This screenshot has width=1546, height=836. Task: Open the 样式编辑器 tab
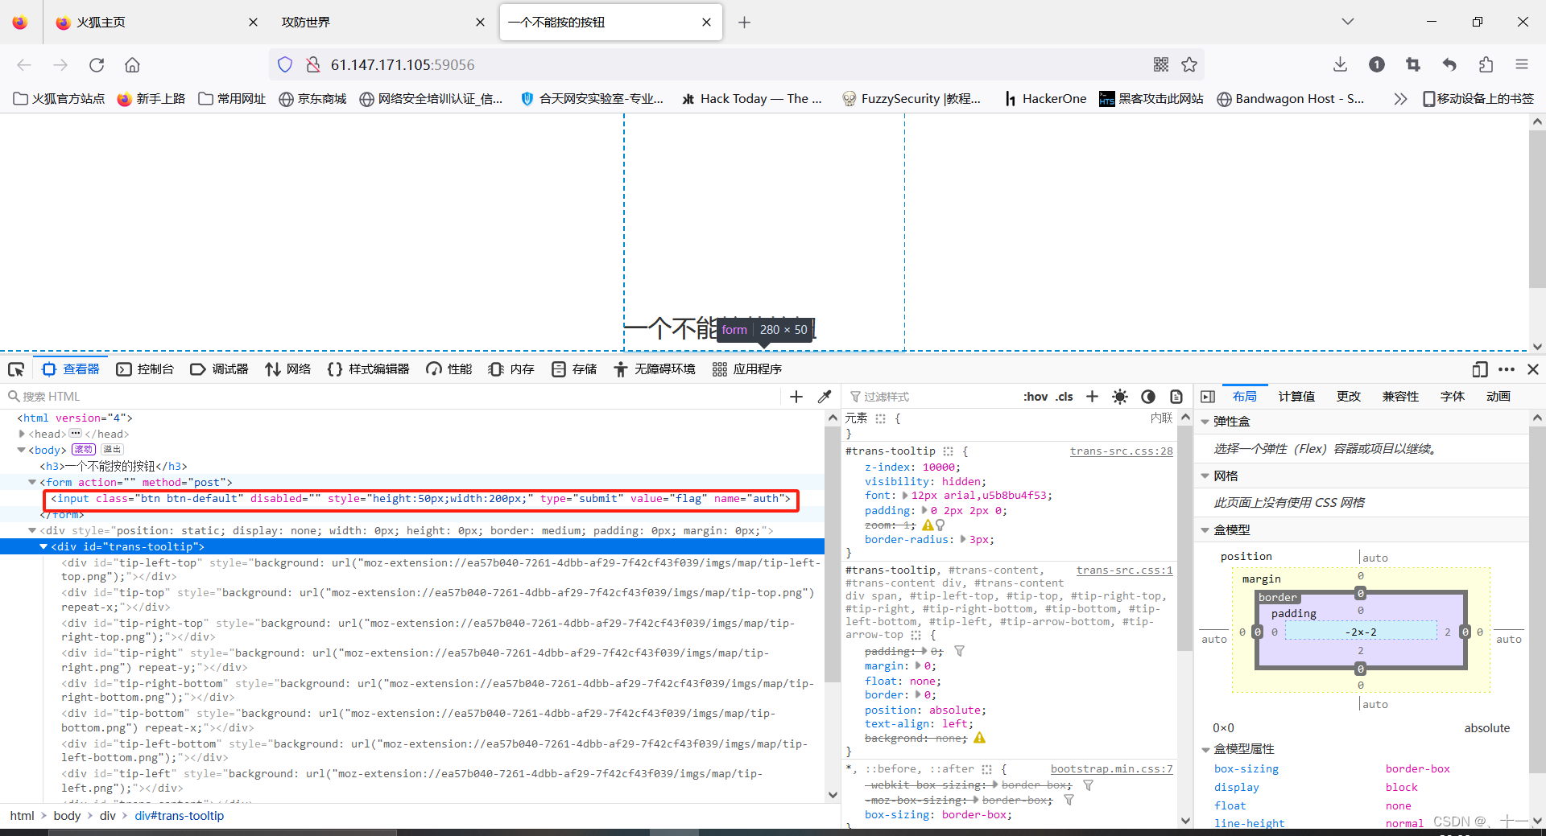click(x=369, y=369)
